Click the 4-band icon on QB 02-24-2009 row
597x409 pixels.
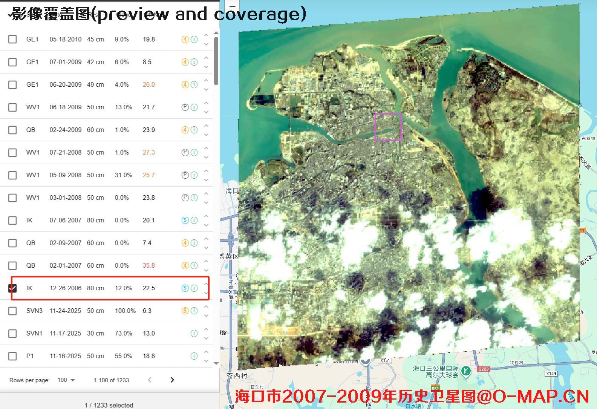coord(185,130)
